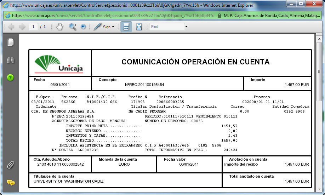
Task: Select the title COMUNICACIÓN OPERACIÓN EN CUENTA
Action: pyautogui.click(x=195, y=62)
